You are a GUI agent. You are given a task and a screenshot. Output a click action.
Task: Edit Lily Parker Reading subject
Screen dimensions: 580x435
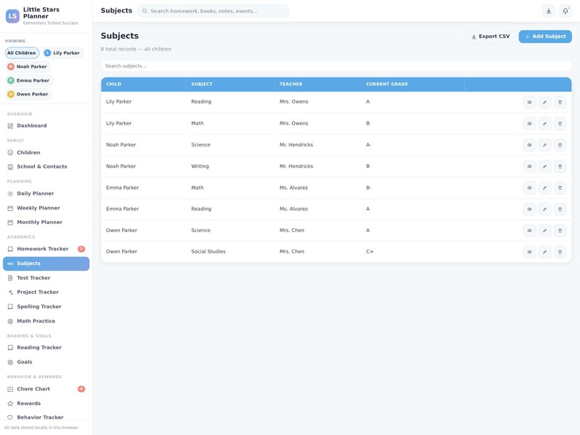[x=544, y=102]
